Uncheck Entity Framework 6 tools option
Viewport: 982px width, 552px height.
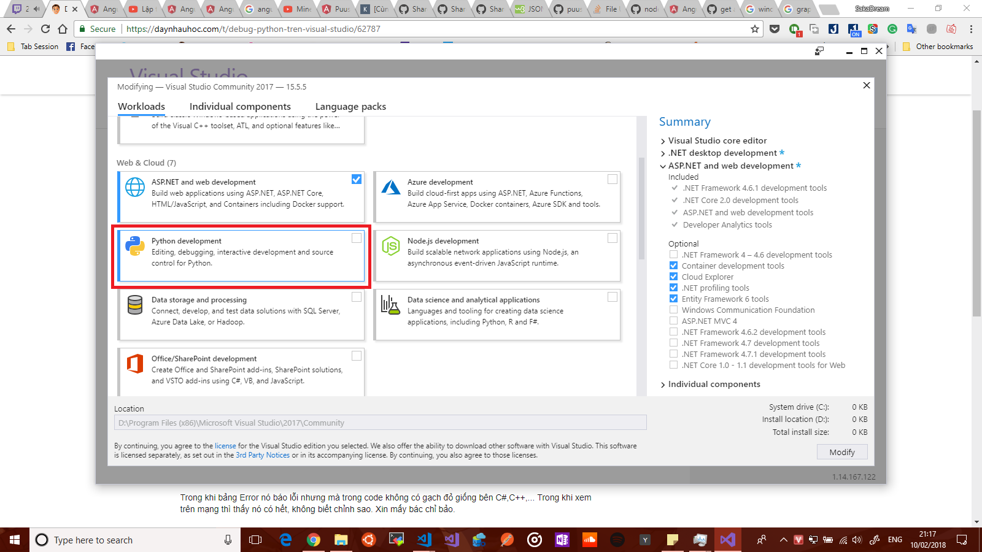click(673, 299)
